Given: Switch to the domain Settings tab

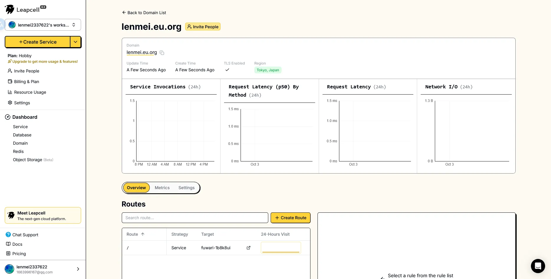Looking at the screenshot, I should coord(186,188).
